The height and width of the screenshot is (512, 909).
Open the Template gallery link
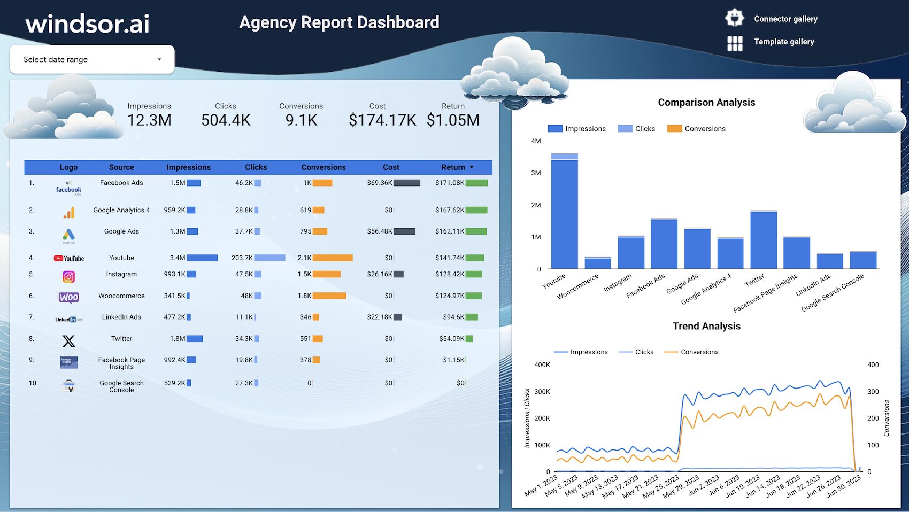point(784,42)
